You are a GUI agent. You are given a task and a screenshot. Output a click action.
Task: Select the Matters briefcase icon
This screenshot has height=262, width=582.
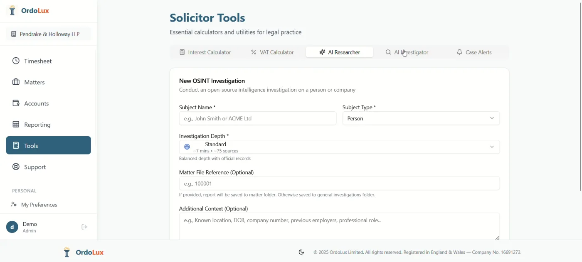click(x=15, y=82)
